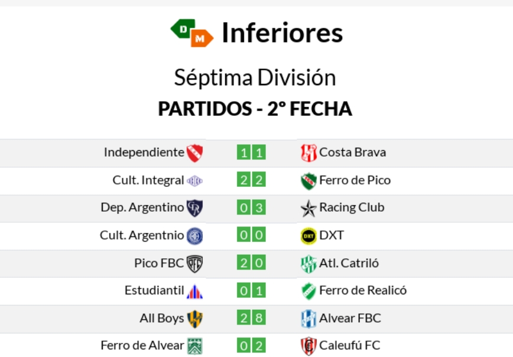Click the Séptima División heading
Screen dimensions: 513x357
[255, 77]
